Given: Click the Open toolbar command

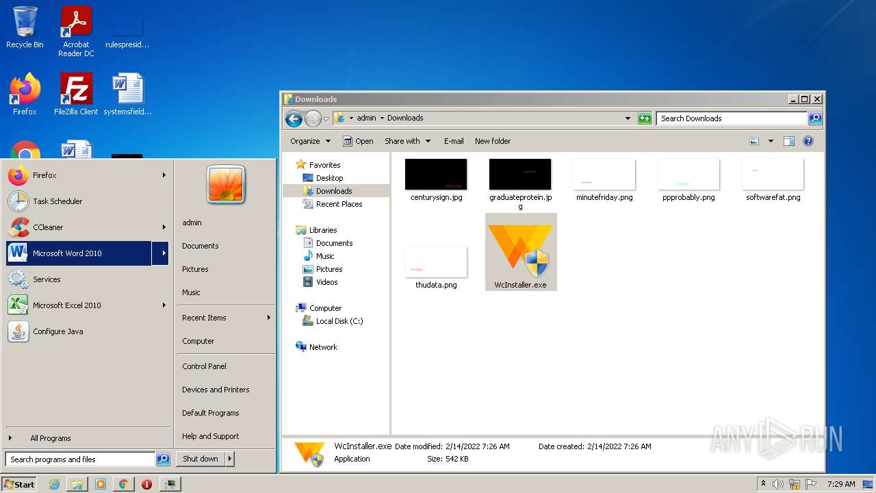Looking at the screenshot, I should tap(358, 141).
